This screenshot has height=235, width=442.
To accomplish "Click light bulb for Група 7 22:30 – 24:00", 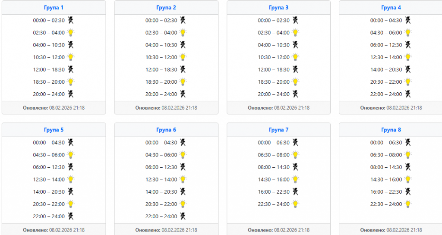I will click(296, 204).
